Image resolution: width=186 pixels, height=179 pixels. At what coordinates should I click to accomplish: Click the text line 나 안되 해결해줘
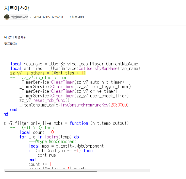(15, 37)
